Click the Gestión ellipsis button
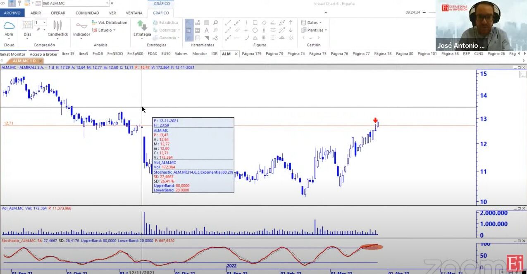Image resolution: width=527 pixels, height=274 pixels. click(311, 38)
